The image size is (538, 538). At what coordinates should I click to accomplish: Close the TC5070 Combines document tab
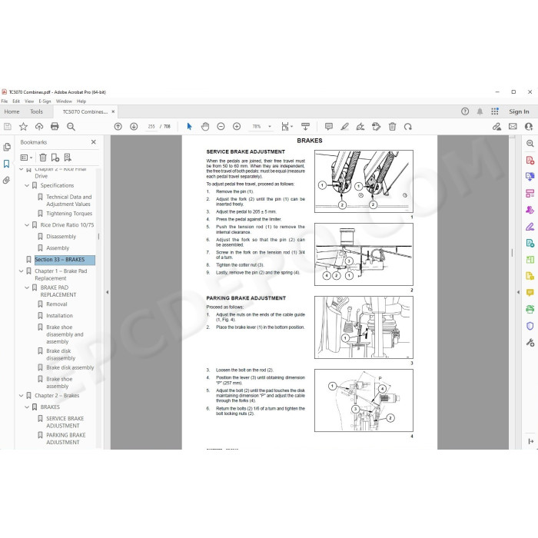113,111
